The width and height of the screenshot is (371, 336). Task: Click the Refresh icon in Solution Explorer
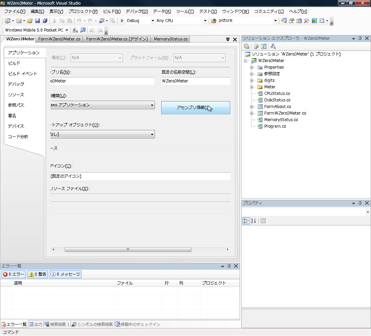(264, 46)
